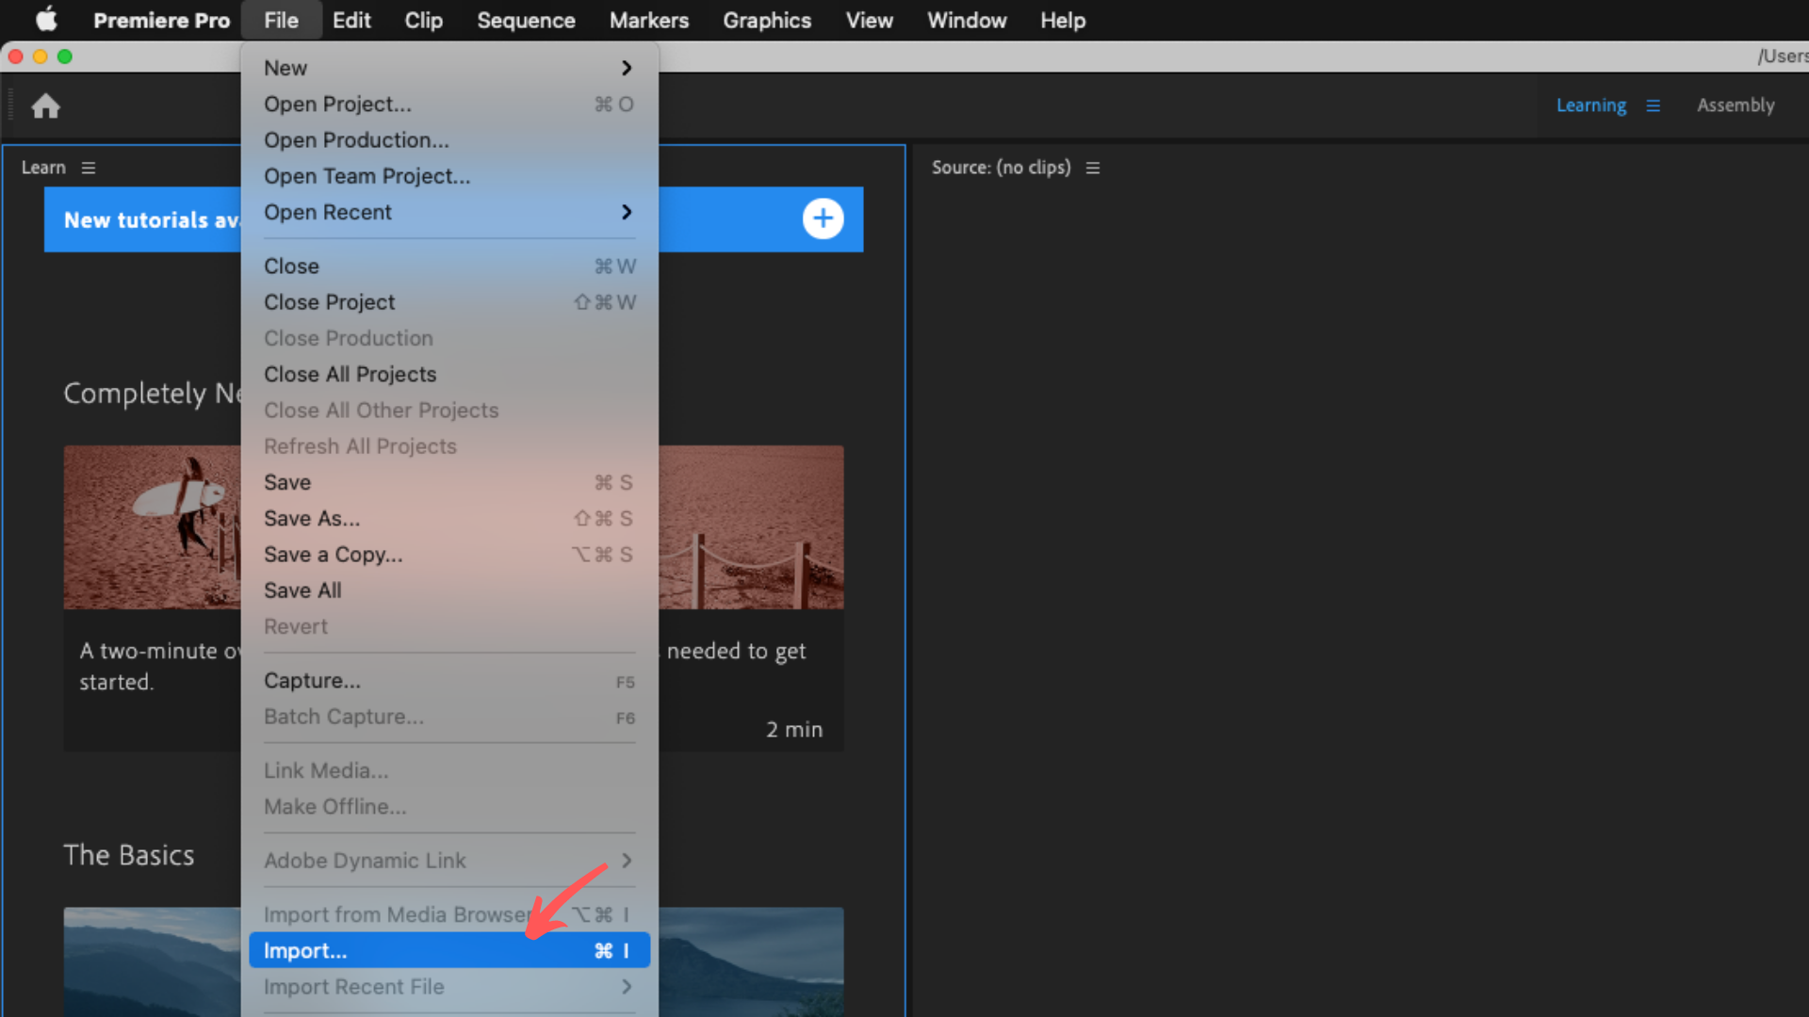Screen dimensions: 1809x1017
Task: Click Close Production menu item
Action: (449, 338)
